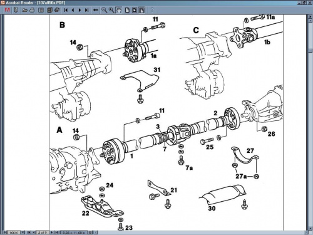
Task: Click the go back arrow icon
Action: [x=96, y=10]
